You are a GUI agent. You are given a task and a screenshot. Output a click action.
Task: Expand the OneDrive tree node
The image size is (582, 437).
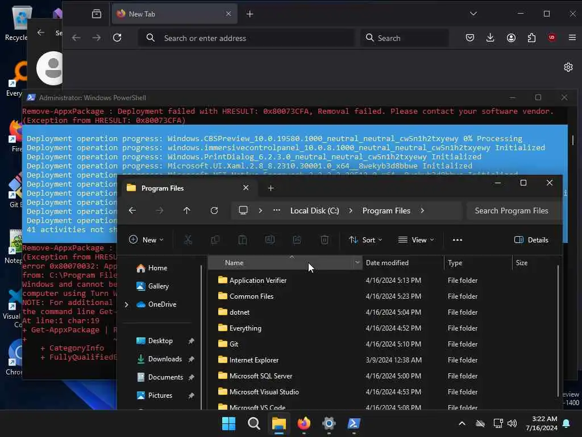point(127,304)
